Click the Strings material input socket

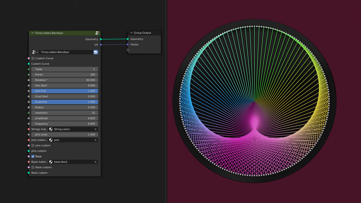tap(29, 129)
